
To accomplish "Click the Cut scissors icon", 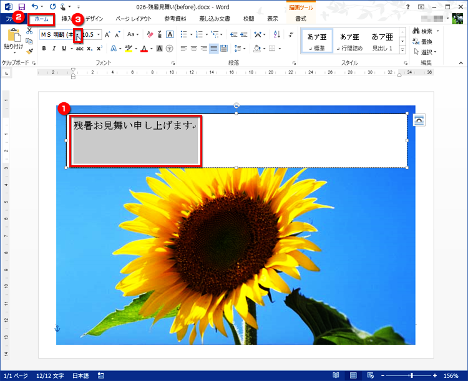I will point(29,31).
